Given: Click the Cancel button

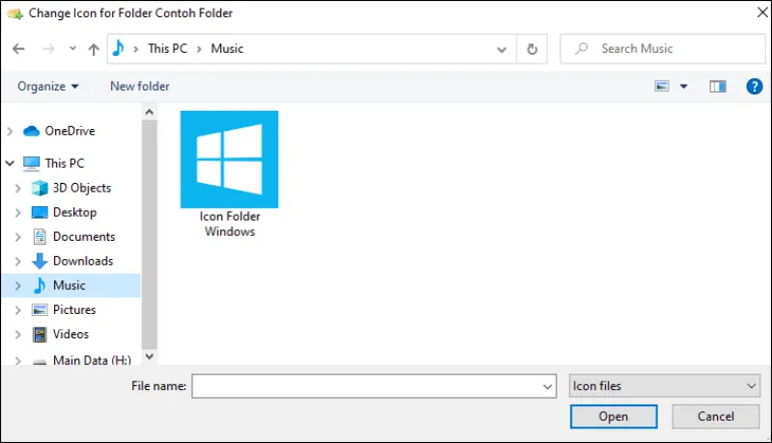Looking at the screenshot, I should [715, 416].
